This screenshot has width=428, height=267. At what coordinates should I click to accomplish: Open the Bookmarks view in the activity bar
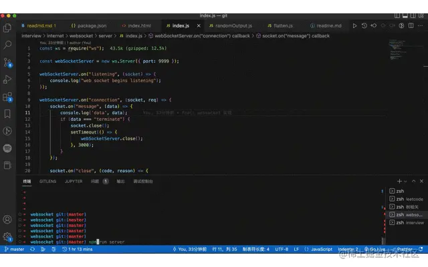coord(7,114)
